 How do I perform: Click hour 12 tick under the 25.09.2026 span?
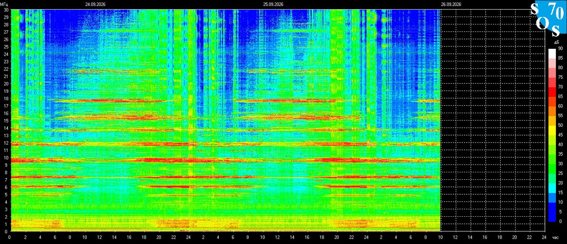coord(277,237)
